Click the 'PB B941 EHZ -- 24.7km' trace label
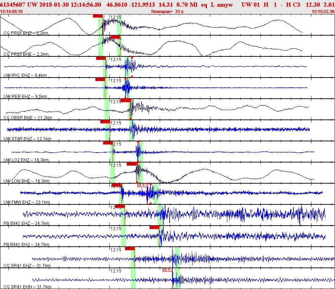This screenshot has height=289, width=335. 26,223
